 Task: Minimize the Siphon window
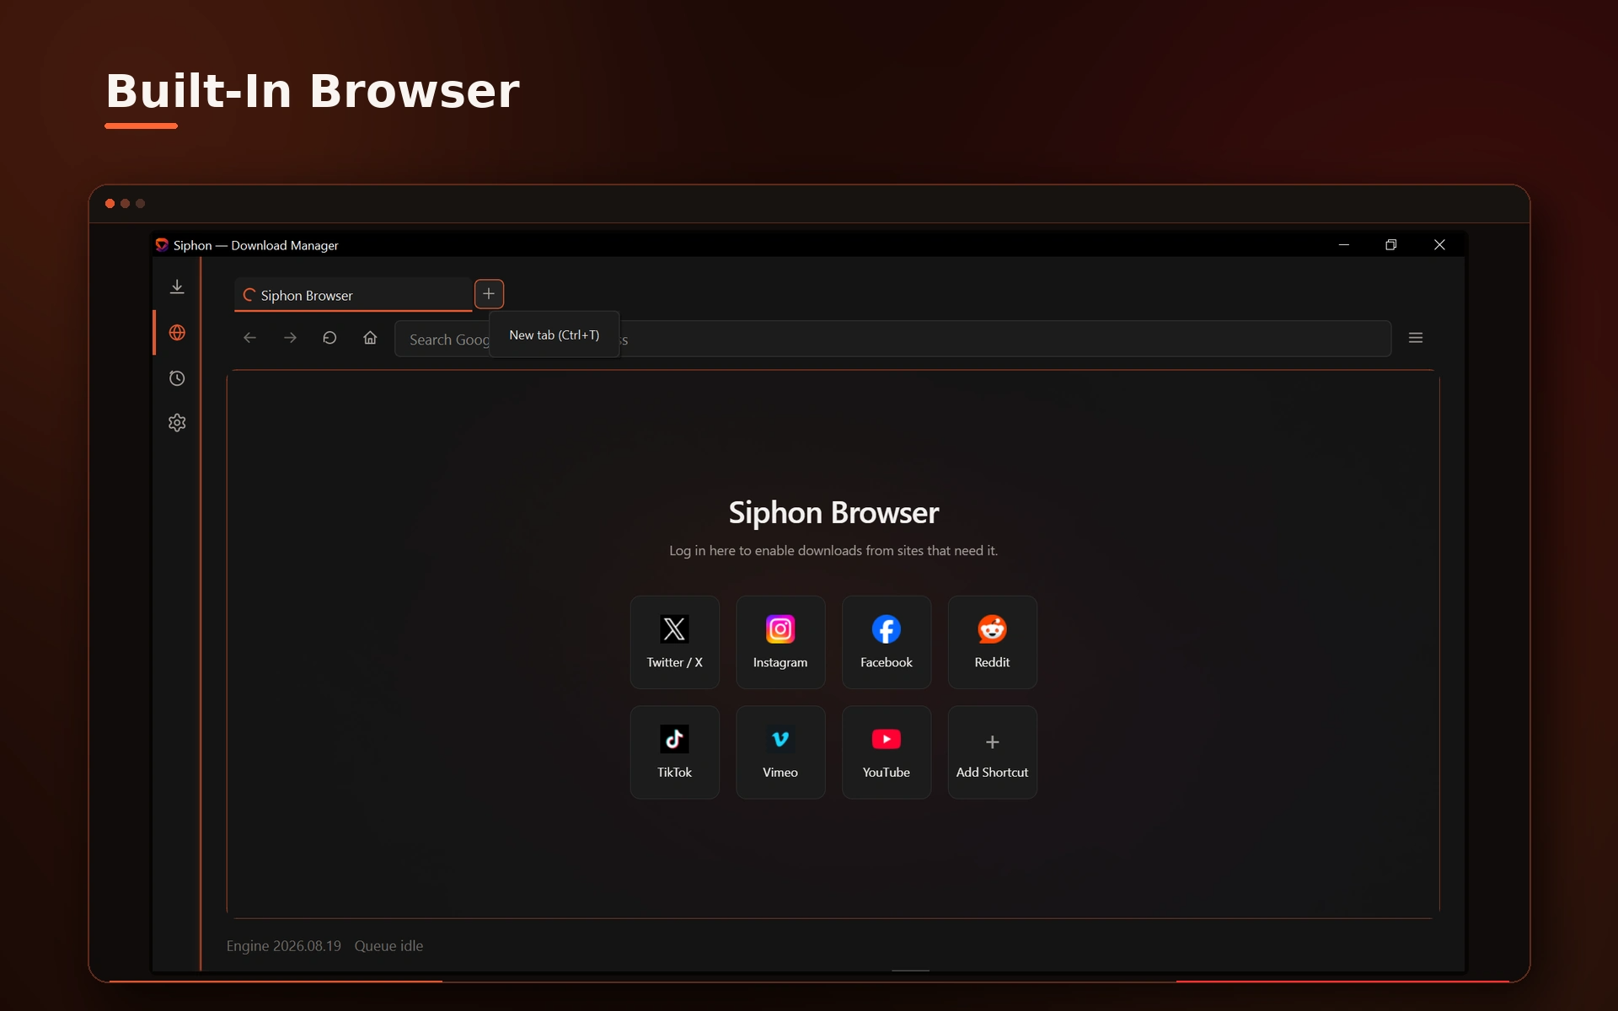point(1344,245)
